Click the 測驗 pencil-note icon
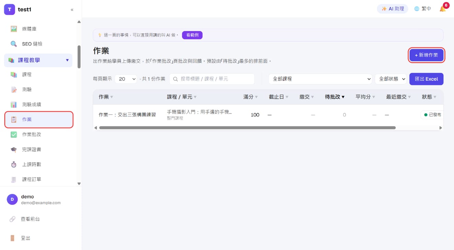The image size is (454, 250). tap(14, 90)
